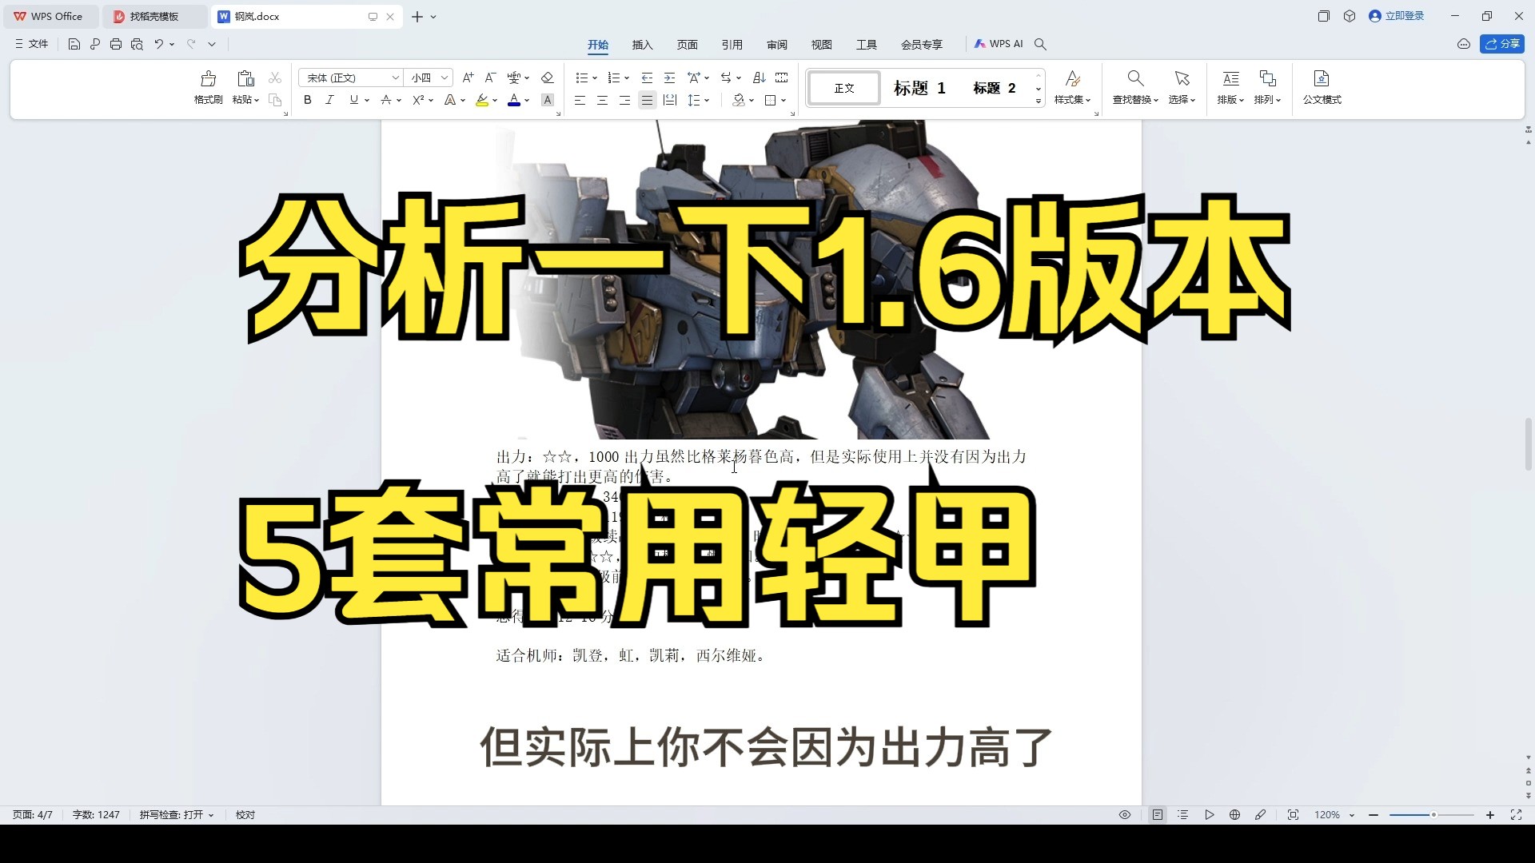The height and width of the screenshot is (863, 1535).
Task: Click the distributed alignment icon
Action: pyautogui.click(x=670, y=100)
